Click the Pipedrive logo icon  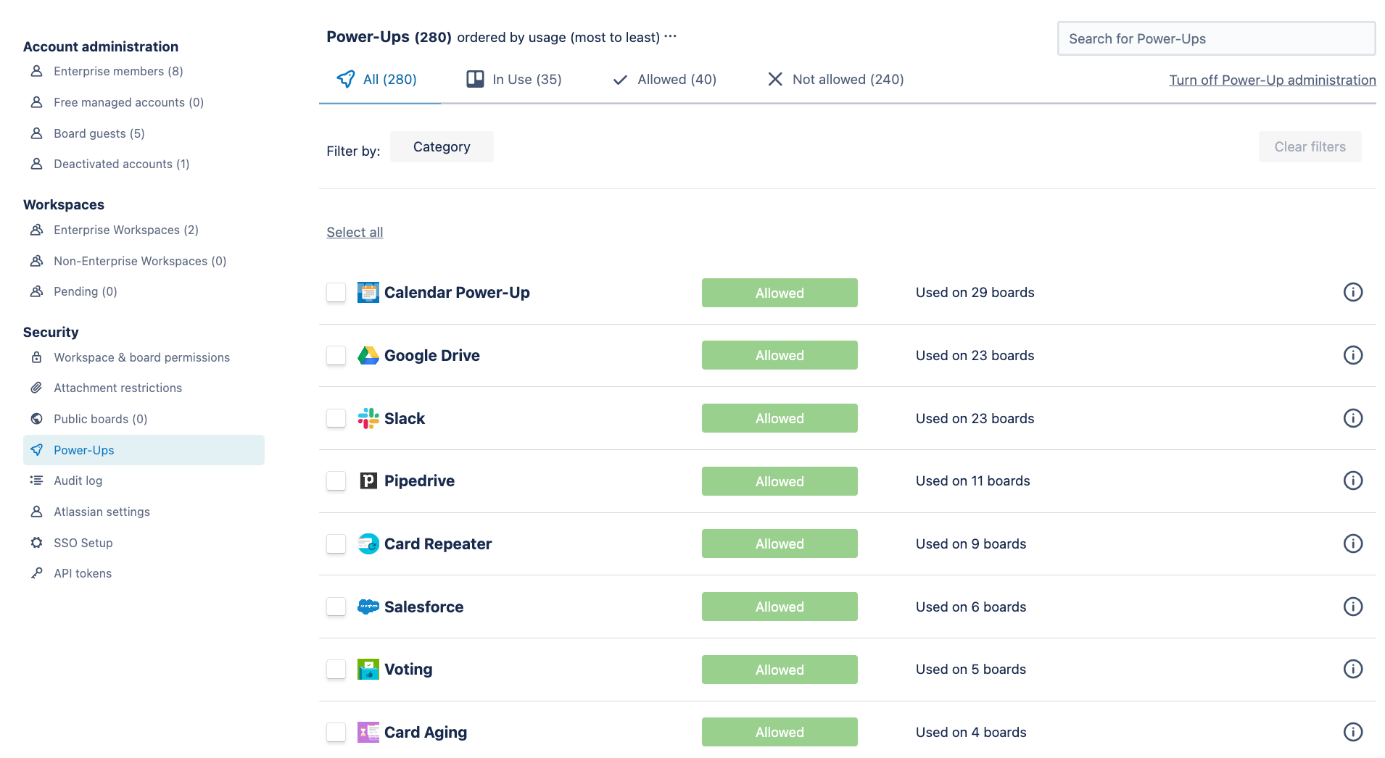(x=368, y=481)
